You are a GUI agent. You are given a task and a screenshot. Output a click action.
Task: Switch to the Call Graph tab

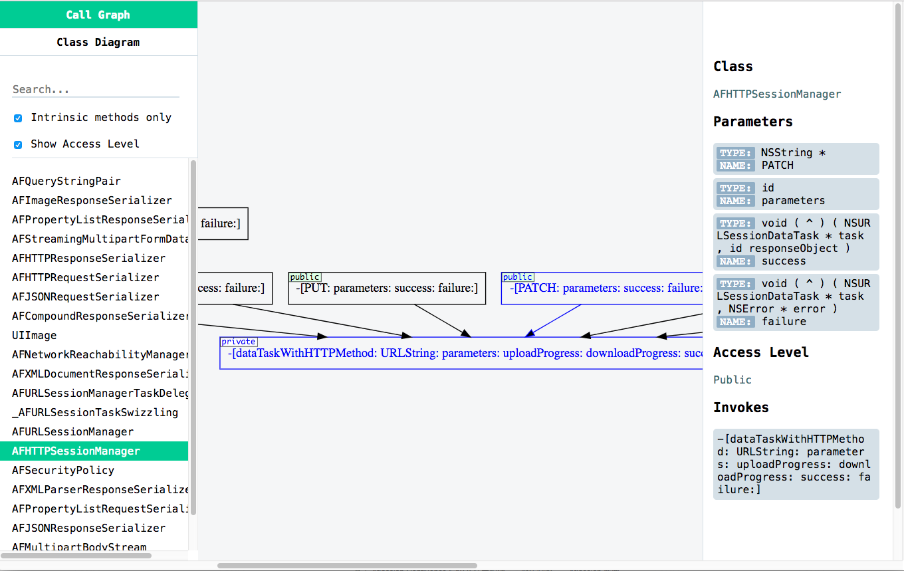coord(98,15)
